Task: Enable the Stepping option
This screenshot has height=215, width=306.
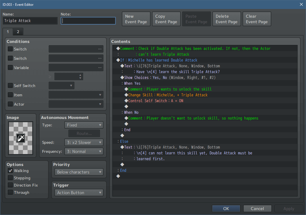Action: [x=11, y=178]
